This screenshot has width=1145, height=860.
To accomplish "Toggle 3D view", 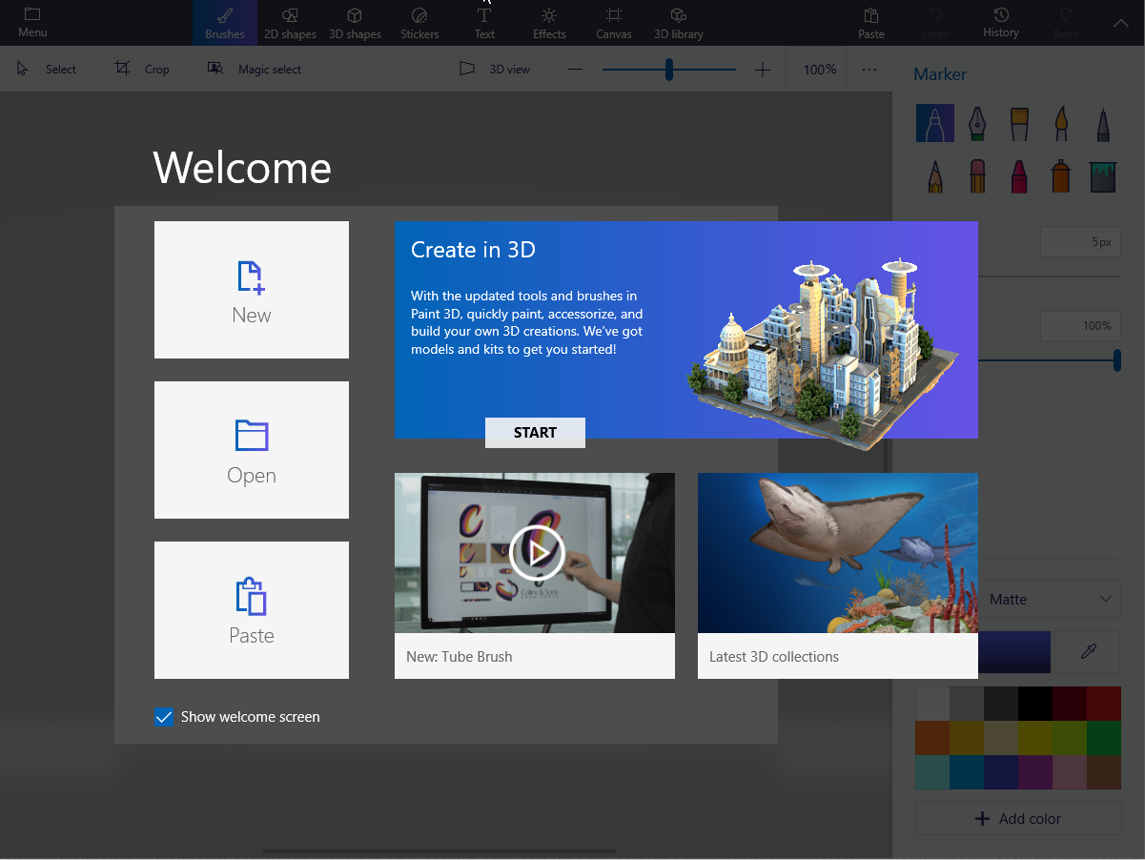I will [x=494, y=69].
